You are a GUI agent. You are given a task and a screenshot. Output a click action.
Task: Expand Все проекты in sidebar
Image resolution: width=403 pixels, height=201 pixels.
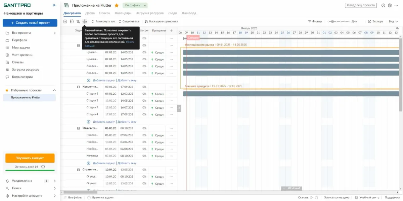pos(55,33)
